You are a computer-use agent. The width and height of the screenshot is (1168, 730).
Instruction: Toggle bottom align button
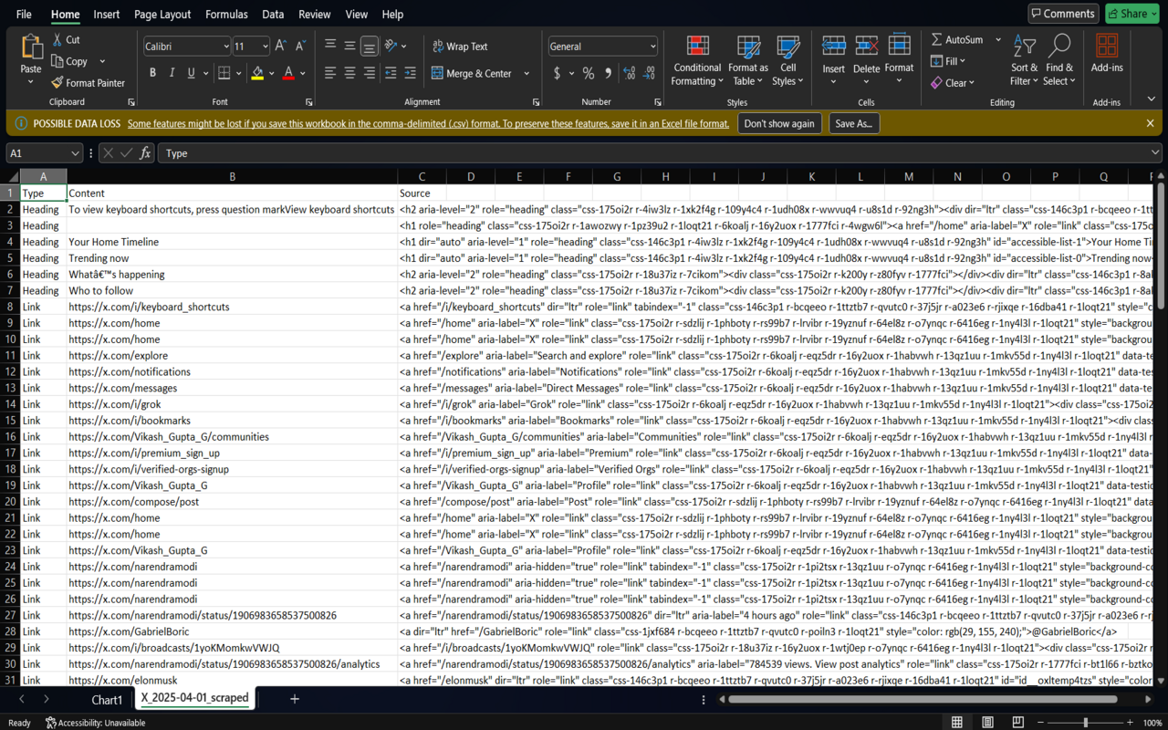coord(369,46)
